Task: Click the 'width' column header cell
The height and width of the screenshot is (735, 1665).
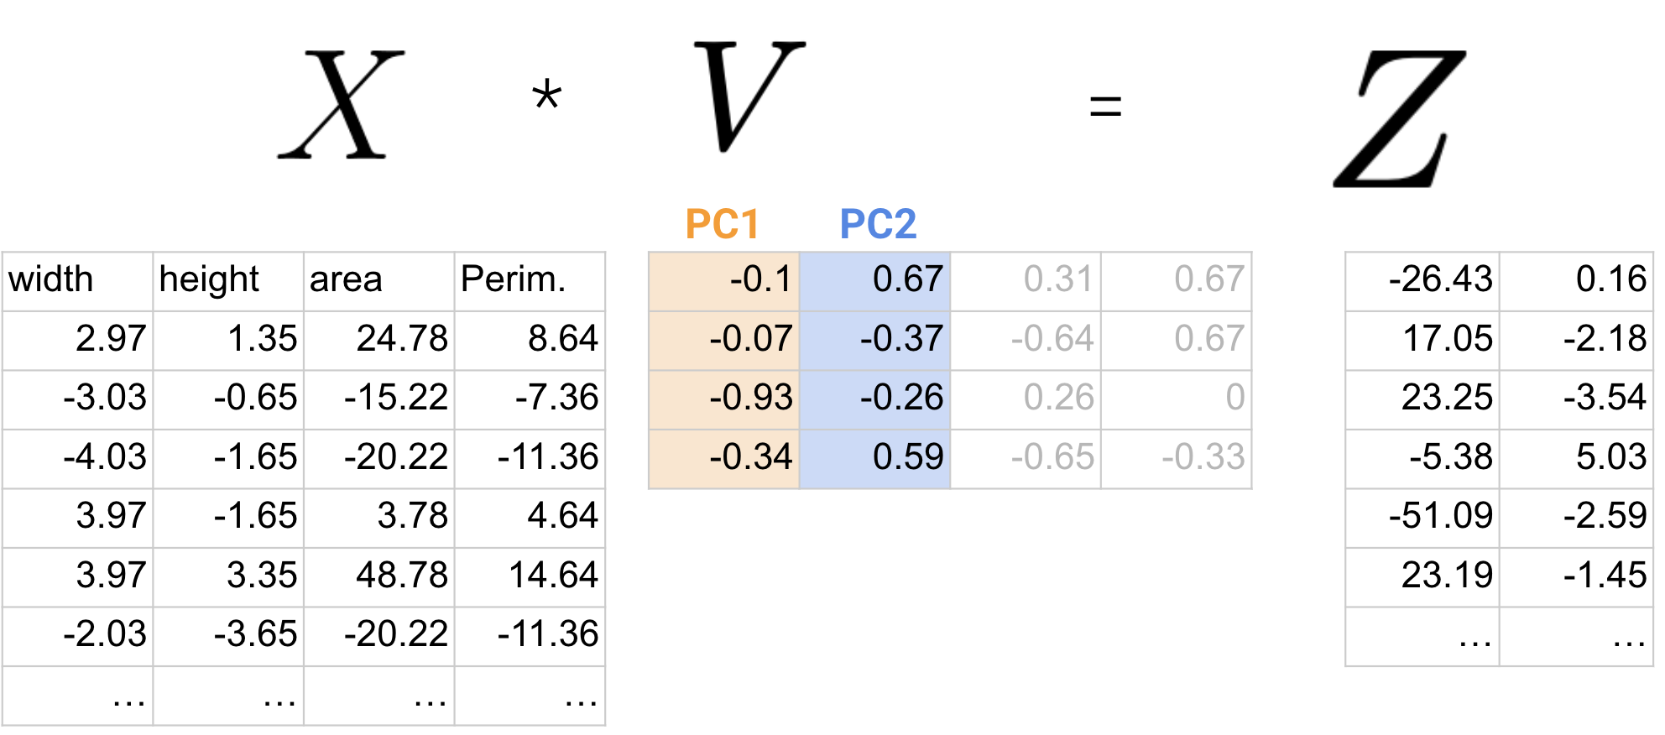Action: 77,281
